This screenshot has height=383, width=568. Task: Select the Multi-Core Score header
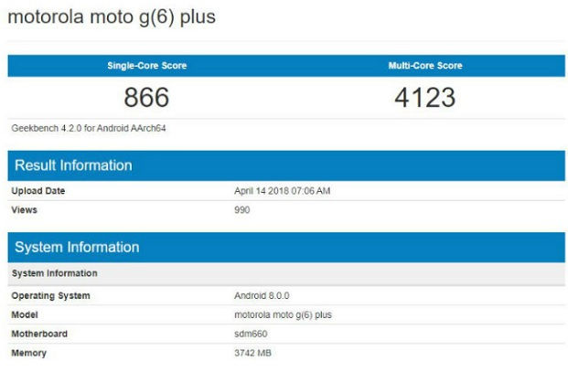[x=425, y=66]
